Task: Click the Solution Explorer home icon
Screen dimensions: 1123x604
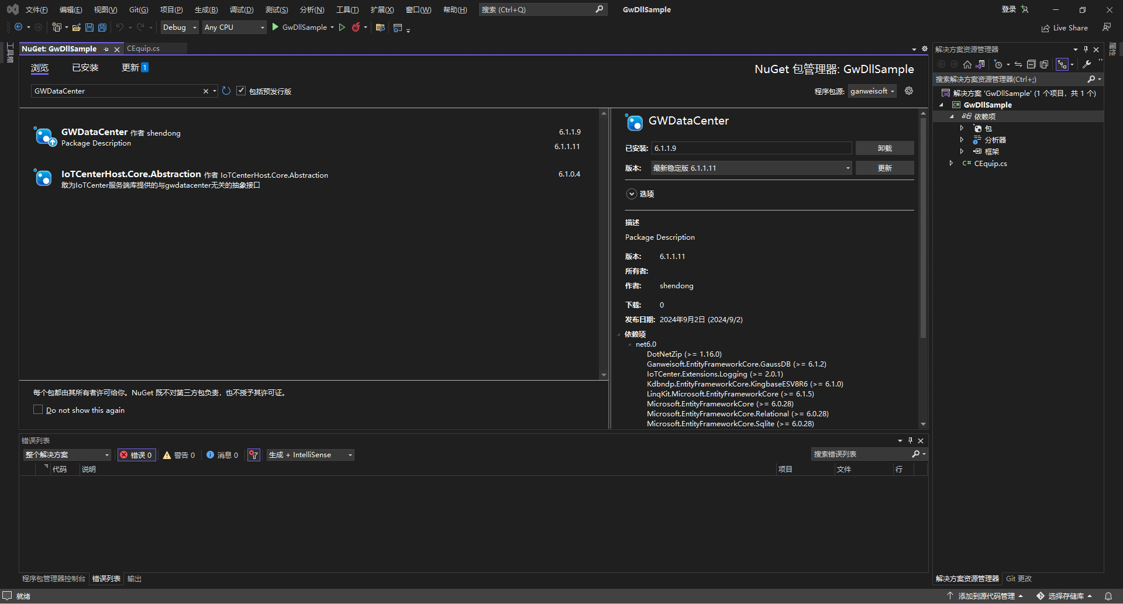Action: coord(967,64)
